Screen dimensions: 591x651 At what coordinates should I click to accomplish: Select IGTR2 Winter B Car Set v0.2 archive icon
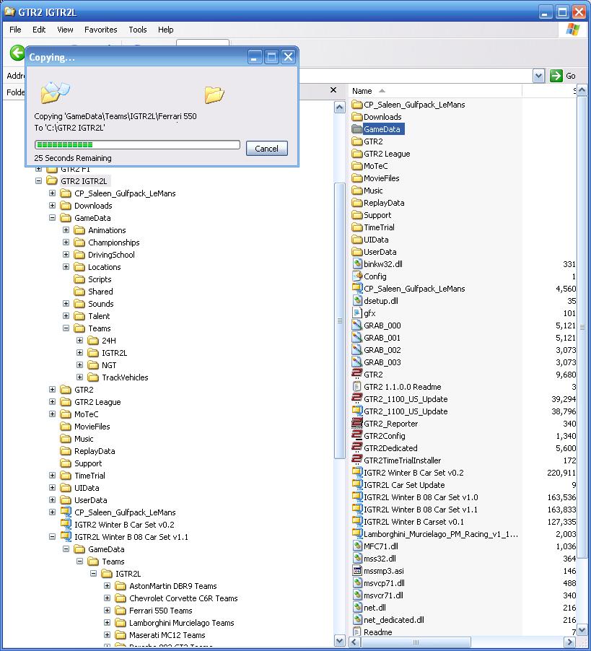click(x=357, y=473)
